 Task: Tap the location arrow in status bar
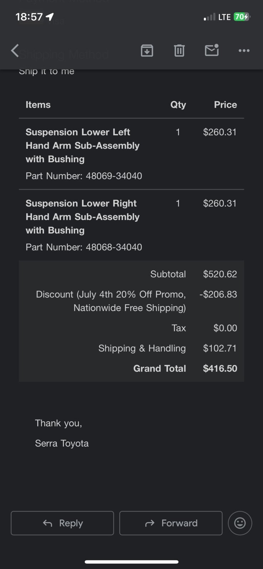pos(50,17)
